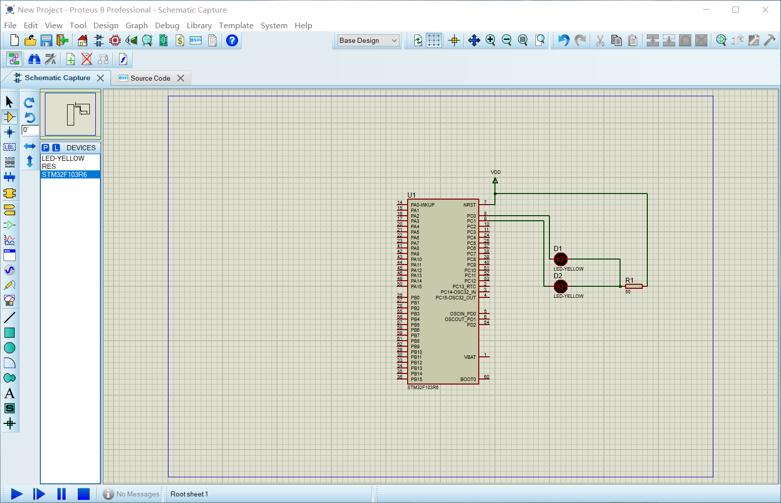Click the overview preview thumbnail
Image resolution: width=781 pixels, height=503 pixels.
(70, 114)
